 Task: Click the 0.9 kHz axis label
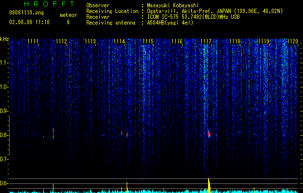(x=4, y=111)
